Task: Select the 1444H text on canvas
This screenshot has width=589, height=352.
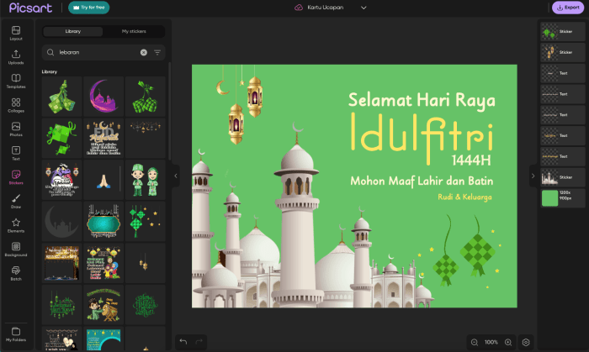Action: point(471,160)
